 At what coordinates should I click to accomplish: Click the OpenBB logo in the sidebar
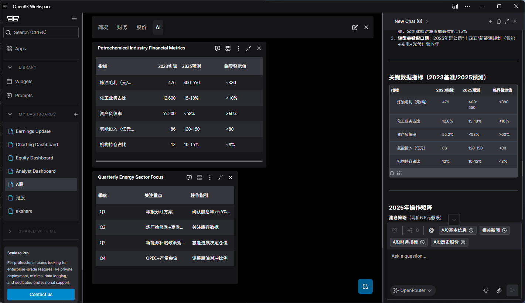[13, 18]
